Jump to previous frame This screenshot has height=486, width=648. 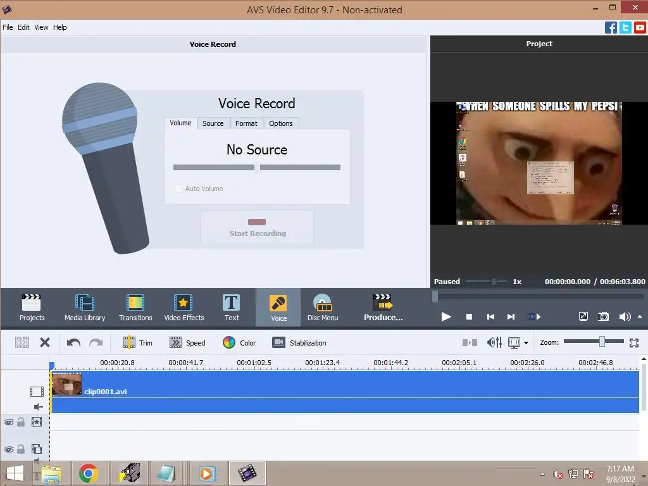click(x=490, y=317)
